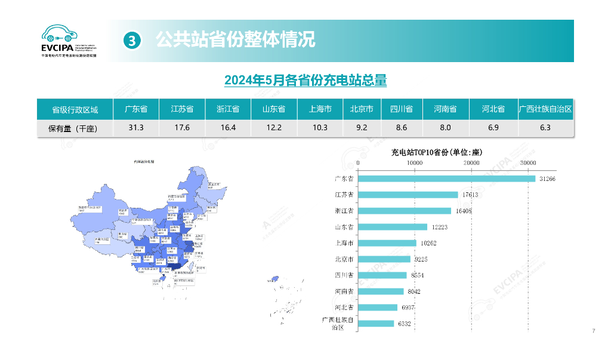This screenshot has width=611, height=344.
Task: Select the 北京市 column header
Action: click(x=362, y=109)
